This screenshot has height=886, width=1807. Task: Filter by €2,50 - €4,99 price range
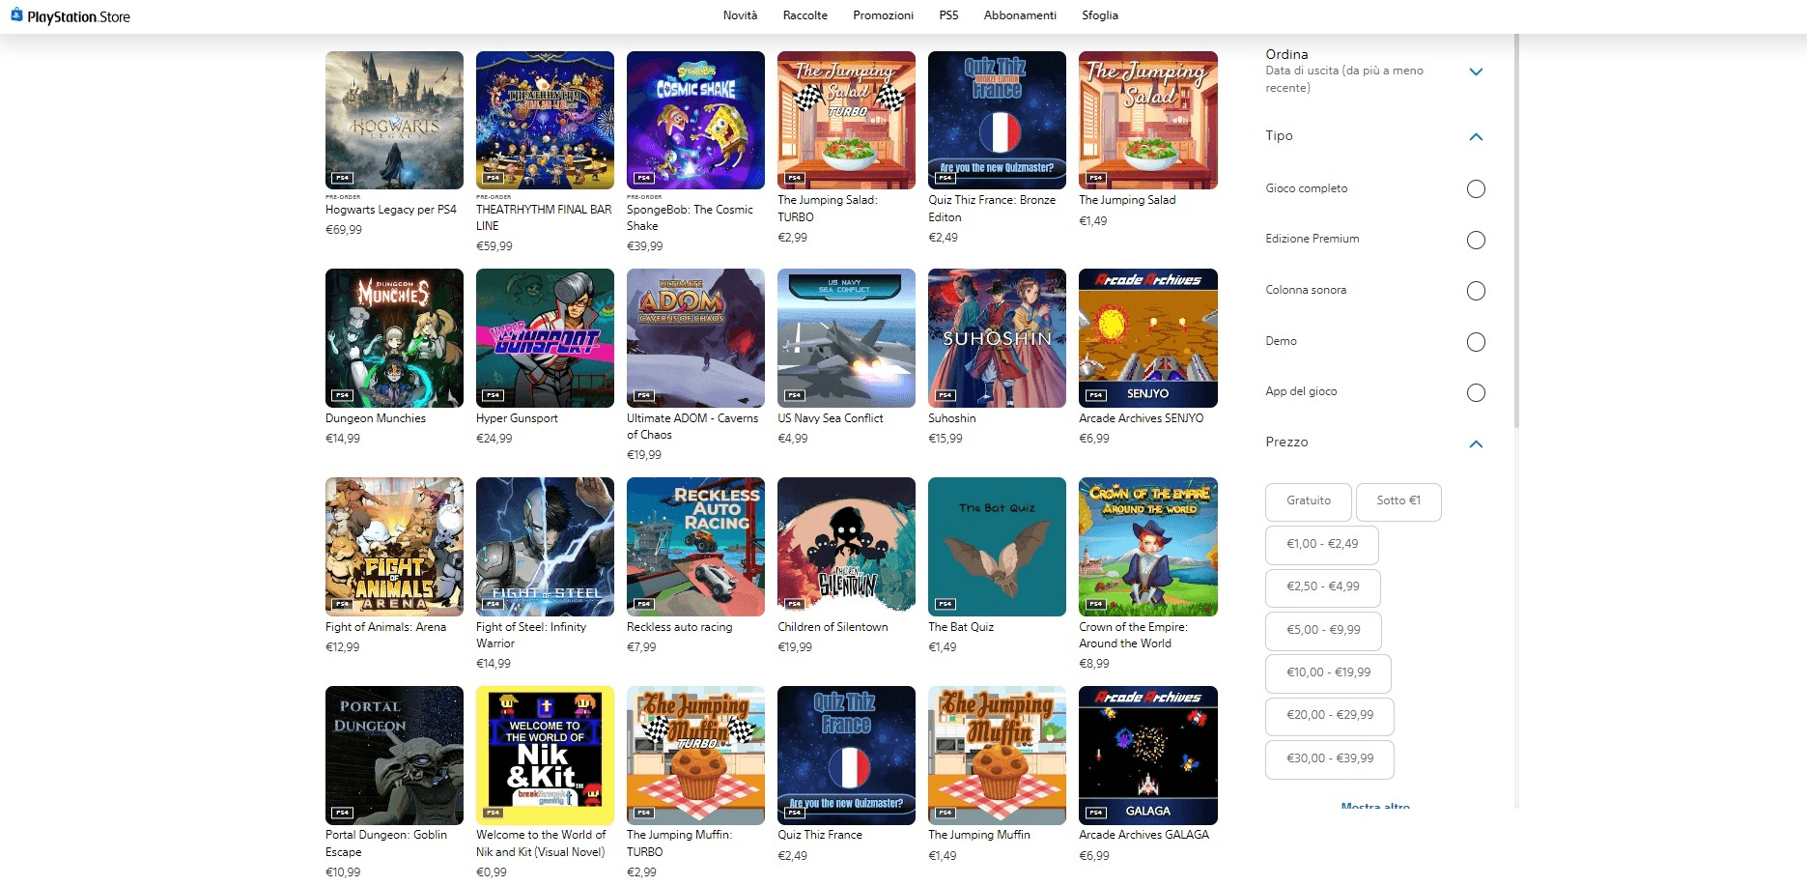[x=1323, y=587]
